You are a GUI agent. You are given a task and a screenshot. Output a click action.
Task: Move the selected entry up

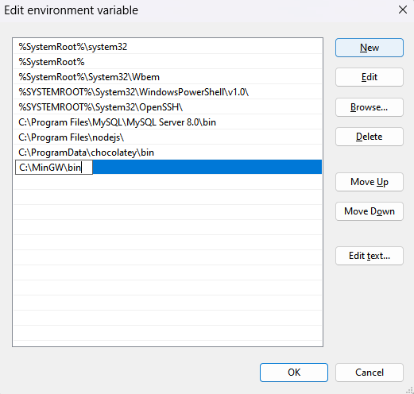tap(370, 182)
